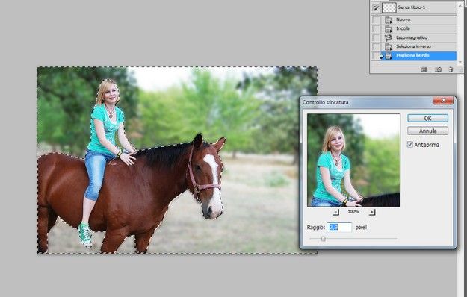Click the new snapshot camera icon

(x=438, y=69)
